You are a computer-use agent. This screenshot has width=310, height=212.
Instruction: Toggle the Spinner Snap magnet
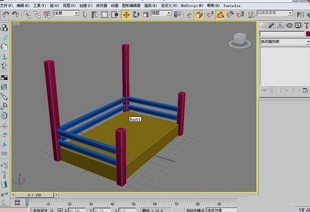tap(240, 15)
